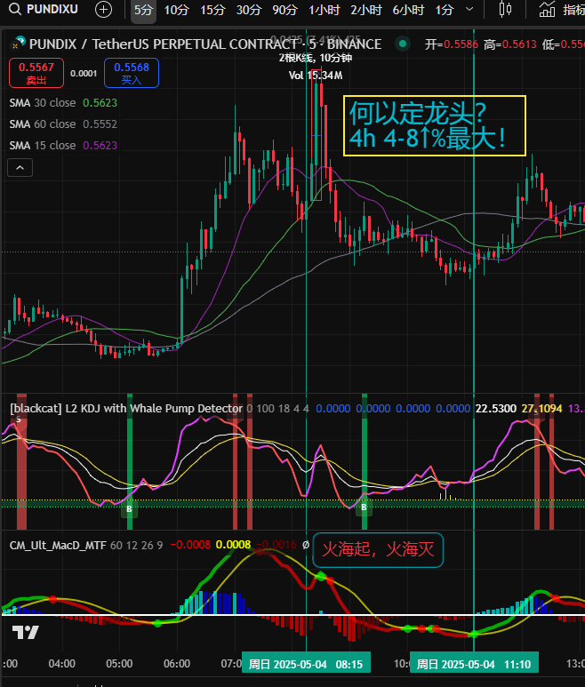Select CM_Ult_MacD_MTF indicator legend

[x=58, y=545]
